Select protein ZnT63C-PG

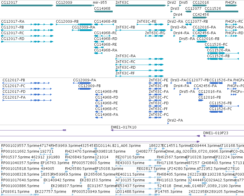tap(155, 118)
